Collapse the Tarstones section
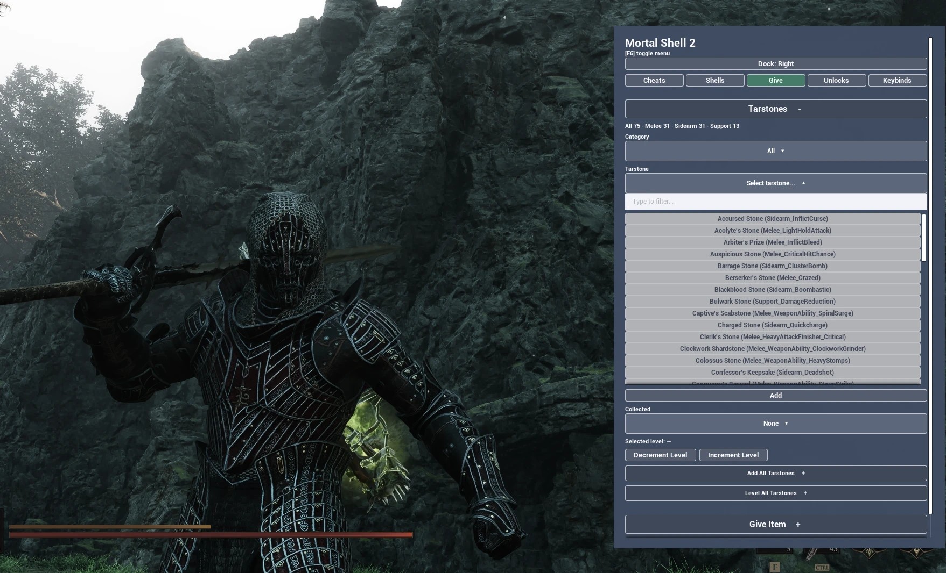The image size is (946, 573). 776,109
